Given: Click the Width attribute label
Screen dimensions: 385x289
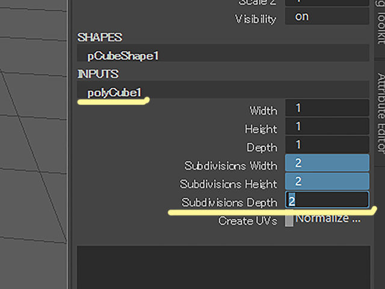Looking at the screenshot, I should (x=263, y=111).
